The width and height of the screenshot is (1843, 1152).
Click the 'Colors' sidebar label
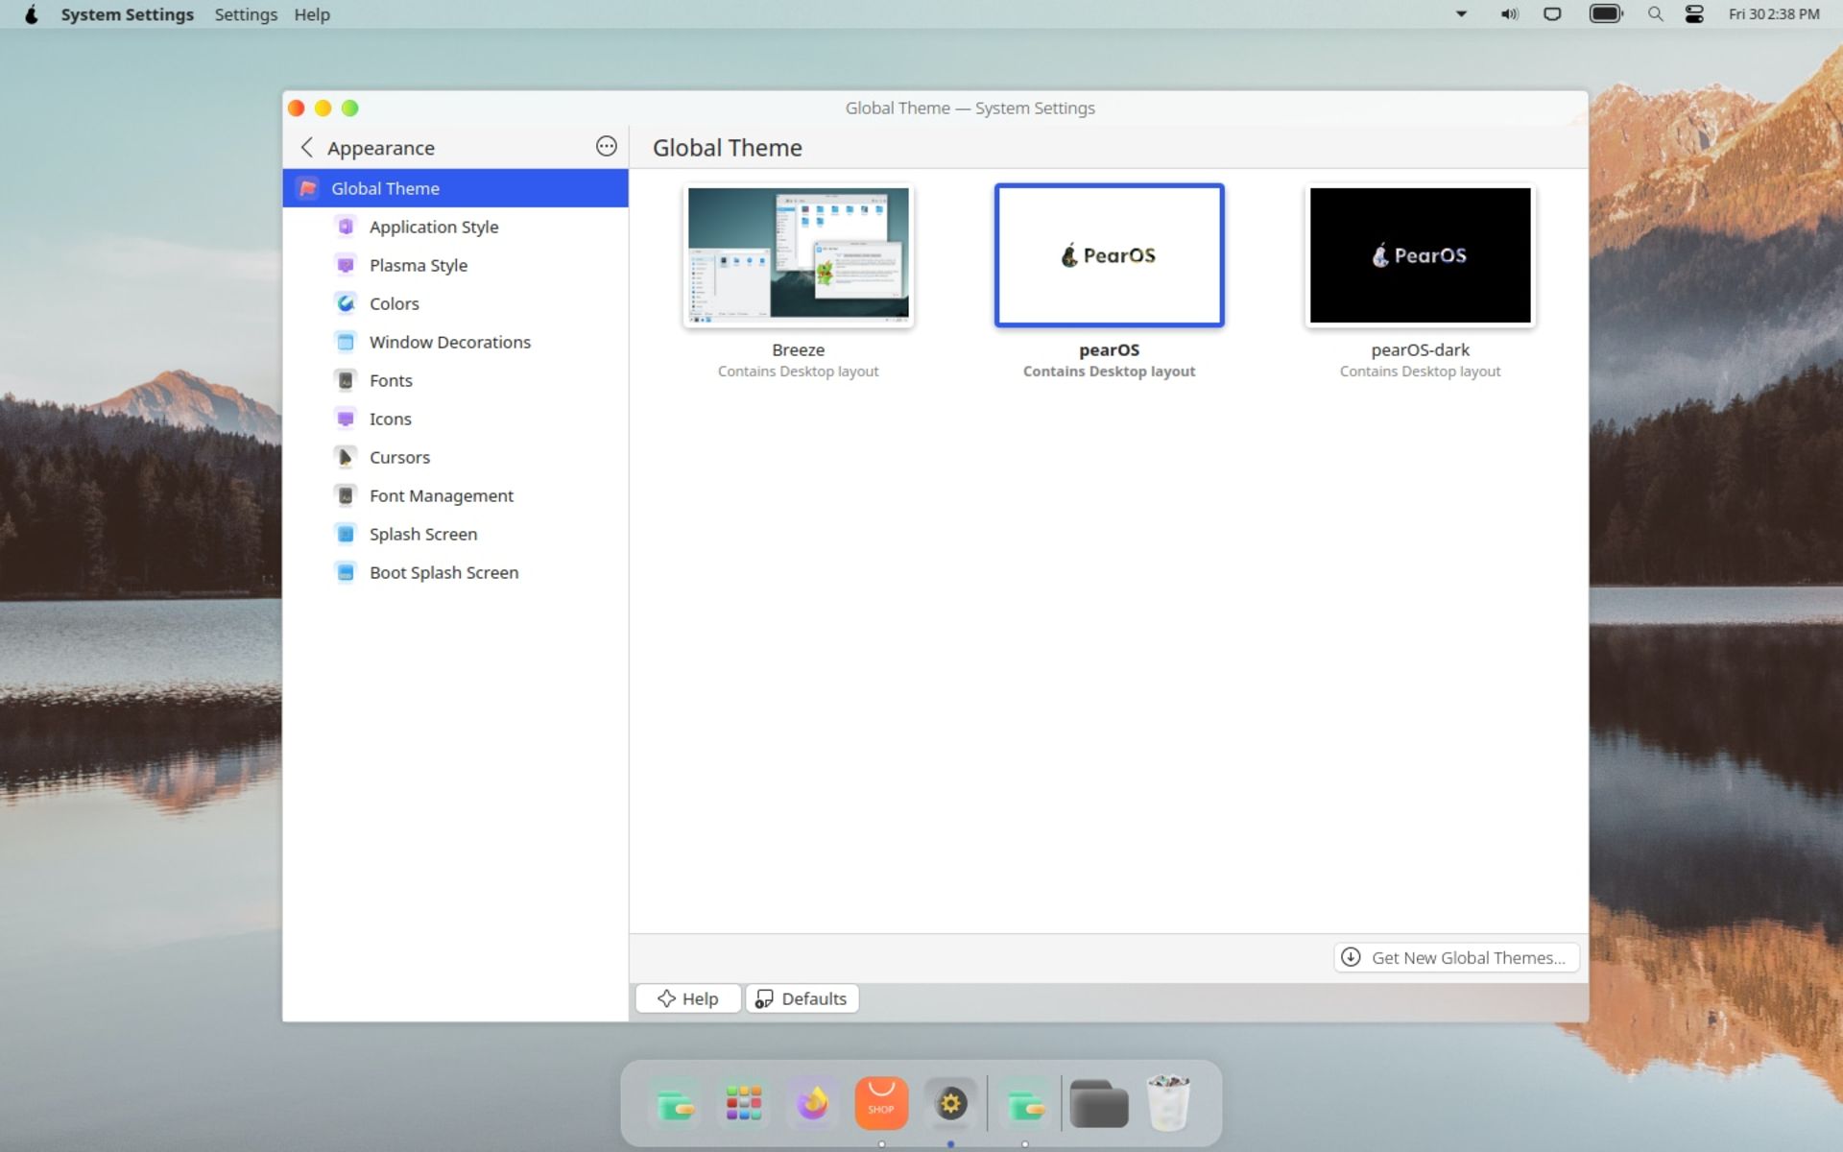[395, 303]
